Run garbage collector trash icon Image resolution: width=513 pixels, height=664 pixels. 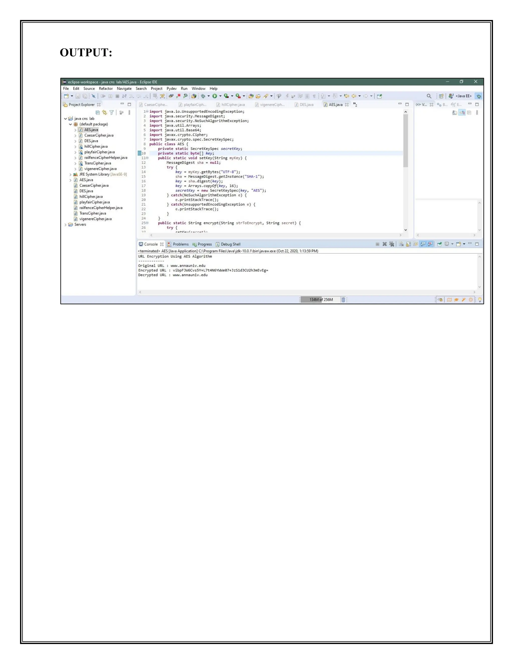(343, 299)
